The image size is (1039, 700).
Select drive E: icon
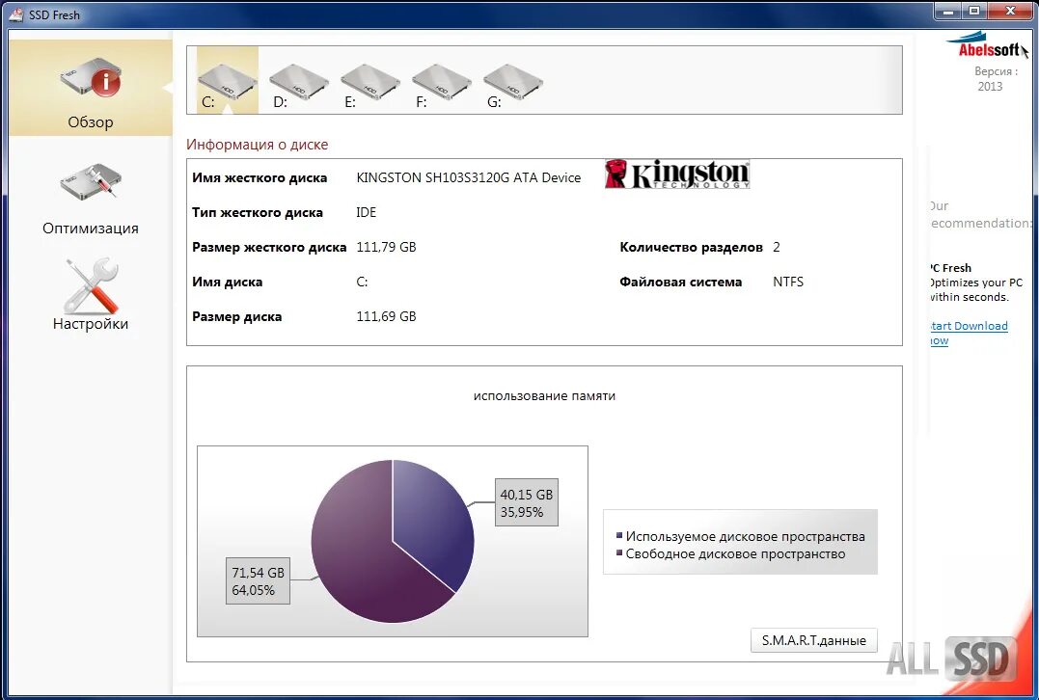(369, 84)
